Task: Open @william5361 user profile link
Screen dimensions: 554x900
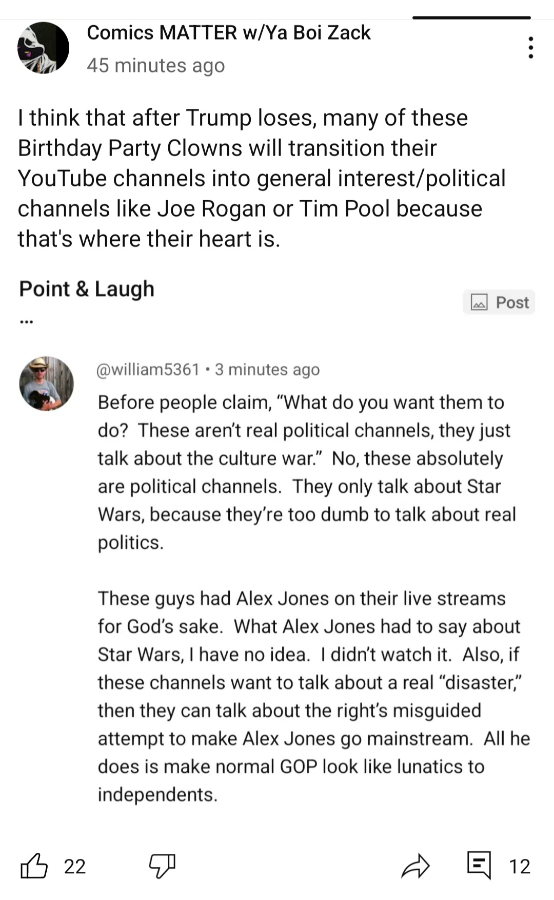Action: coord(148,369)
